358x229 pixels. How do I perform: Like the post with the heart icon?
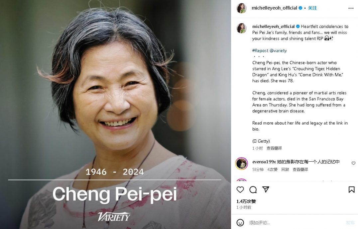pyautogui.click(x=240, y=190)
